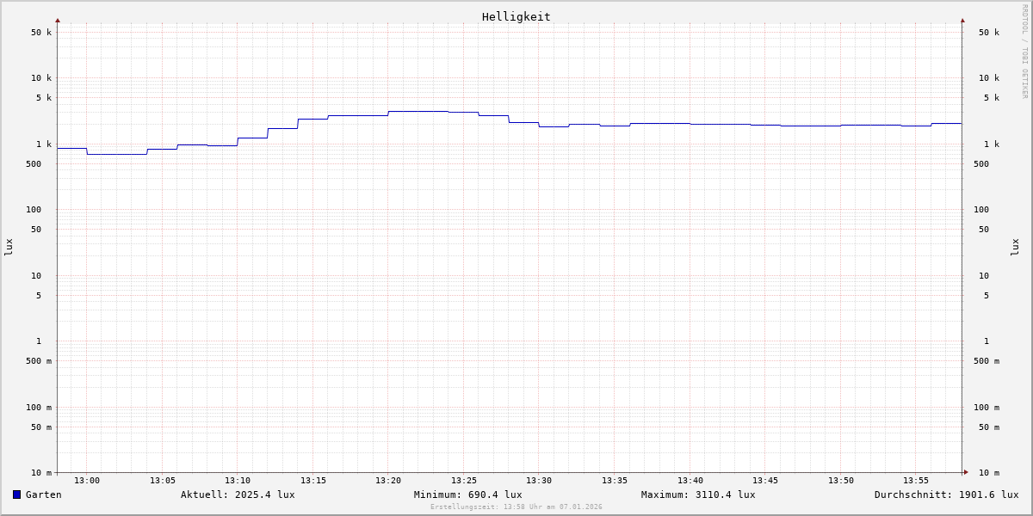Click the blue Garten legend color box
The height and width of the screenshot is (516, 1033).
tap(16, 494)
